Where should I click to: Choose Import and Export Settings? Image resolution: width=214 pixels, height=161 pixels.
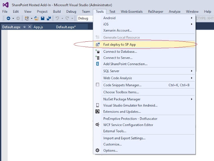(124, 138)
